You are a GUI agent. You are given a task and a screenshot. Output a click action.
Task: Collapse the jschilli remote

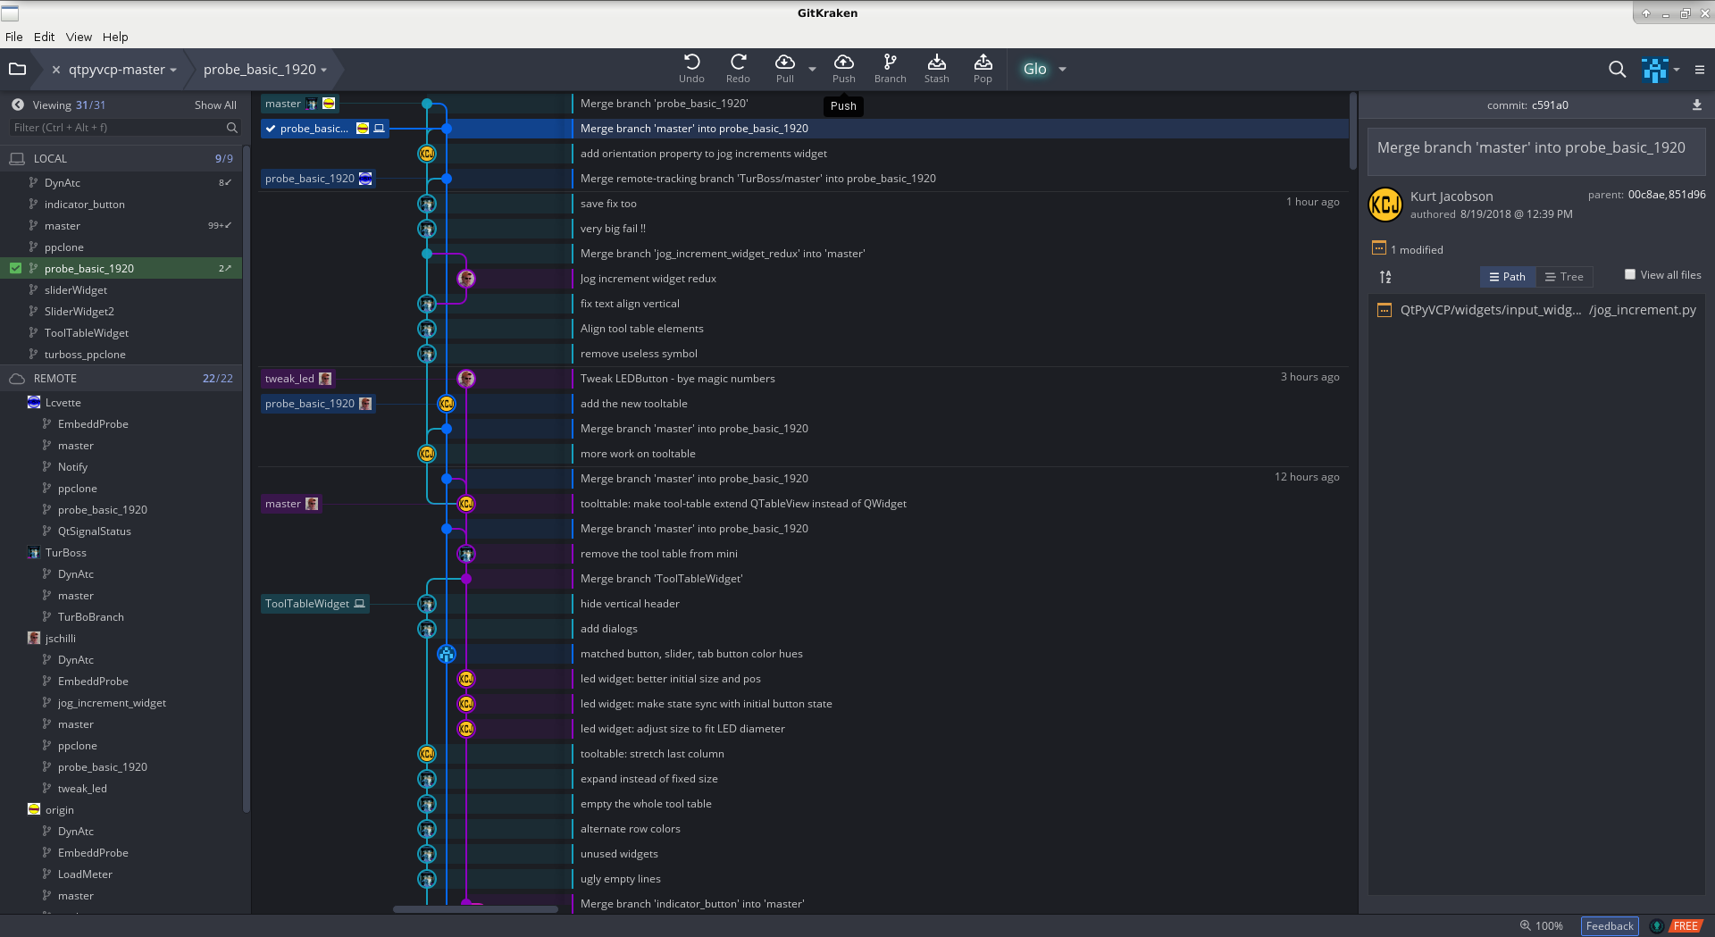tap(60, 639)
